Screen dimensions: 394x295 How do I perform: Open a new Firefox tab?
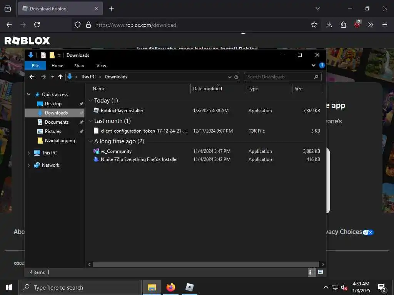pyautogui.click(x=111, y=9)
